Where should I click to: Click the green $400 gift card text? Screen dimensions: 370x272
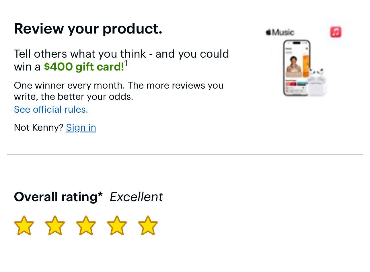pos(84,67)
